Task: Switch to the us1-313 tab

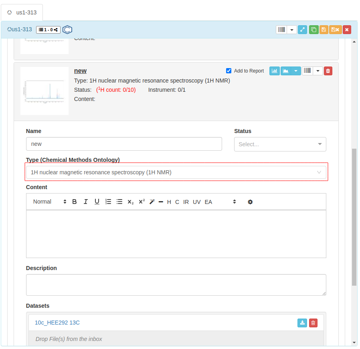Action: pyautogui.click(x=22, y=12)
